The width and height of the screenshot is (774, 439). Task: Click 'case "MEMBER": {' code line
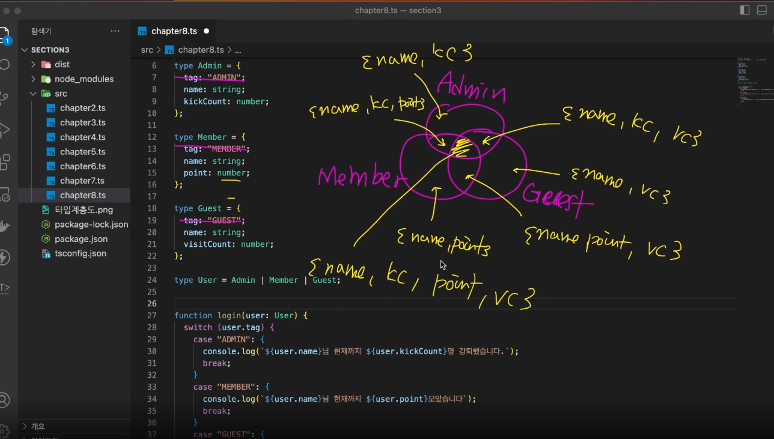tap(231, 387)
